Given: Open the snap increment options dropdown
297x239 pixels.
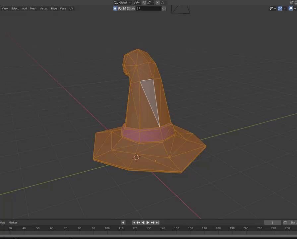Looking at the screenshot, I should pos(150,3).
